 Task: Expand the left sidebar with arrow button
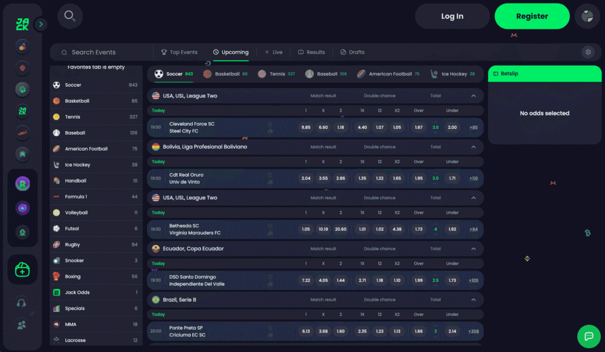tap(41, 24)
